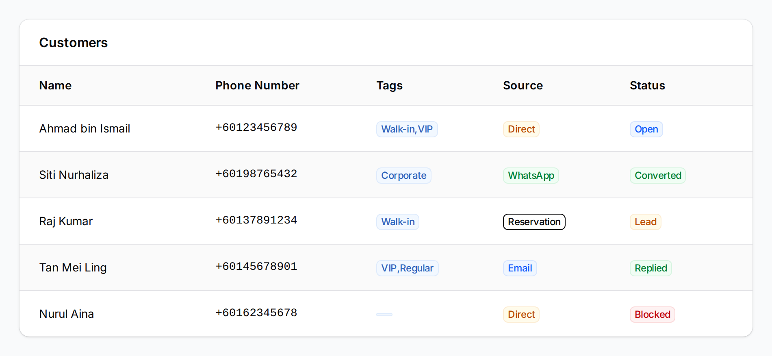Click the empty tag placeholder for Nurul Aina
This screenshot has width=772, height=356.
[x=384, y=314]
